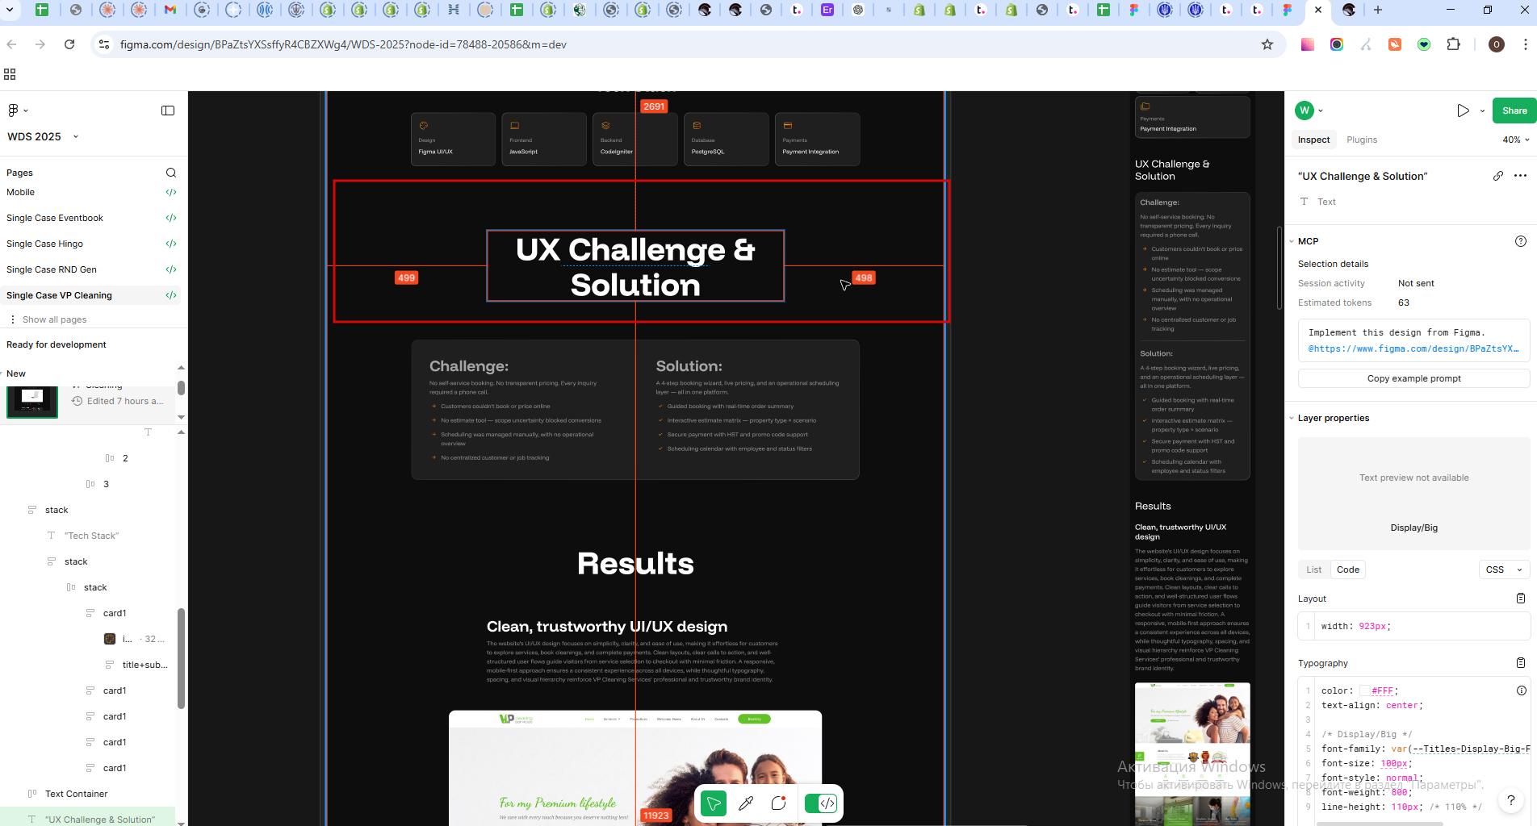Toggle Dev Mode switch off
This screenshot has width=1537, height=826.
tap(821, 803)
